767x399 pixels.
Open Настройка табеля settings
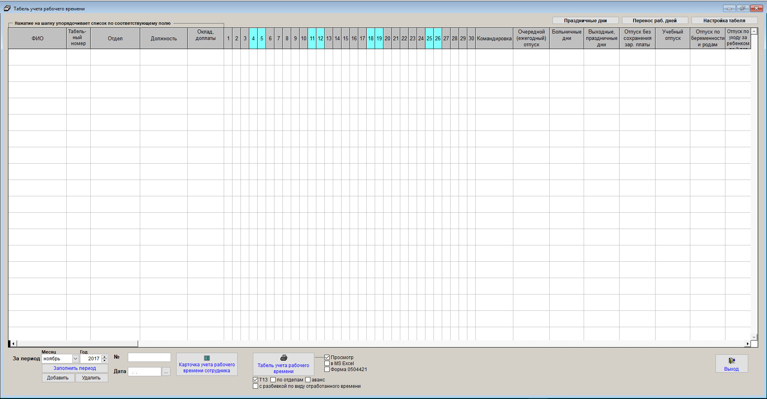(724, 21)
